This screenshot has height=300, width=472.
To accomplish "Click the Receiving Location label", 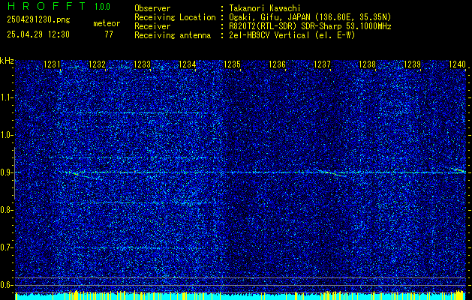I will (x=175, y=17).
